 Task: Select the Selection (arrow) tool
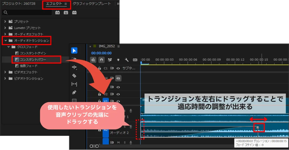74,50
